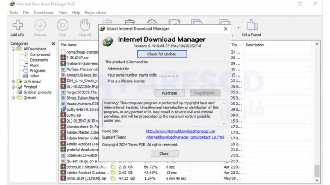Image resolution: width=330 pixels, height=185 pixels.
Task: Open the Support Team contact link
Action: pyautogui.click(x=185, y=137)
